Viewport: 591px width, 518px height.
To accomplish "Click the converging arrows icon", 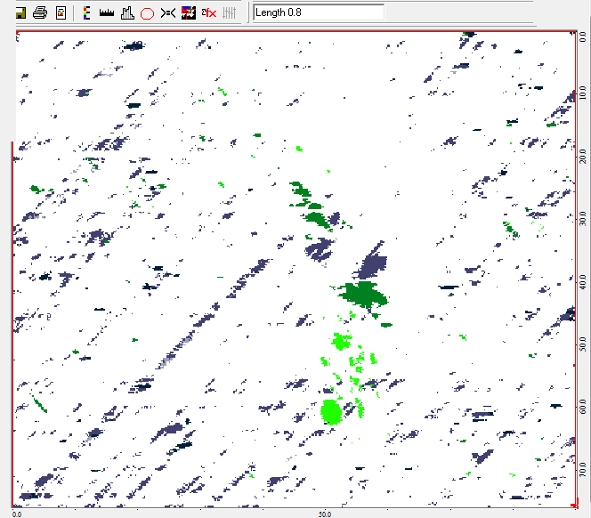I will click(x=167, y=12).
